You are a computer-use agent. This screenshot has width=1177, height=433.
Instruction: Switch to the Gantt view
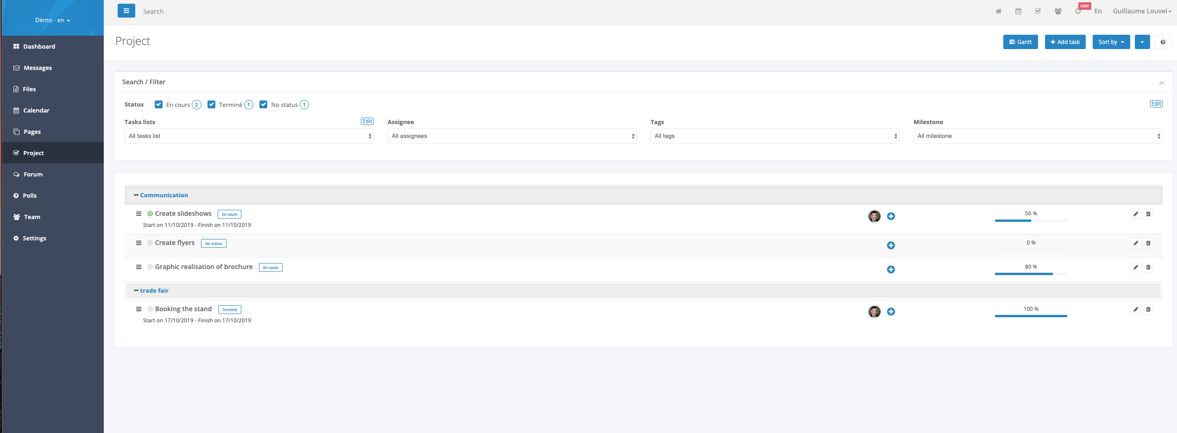click(x=1020, y=42)
